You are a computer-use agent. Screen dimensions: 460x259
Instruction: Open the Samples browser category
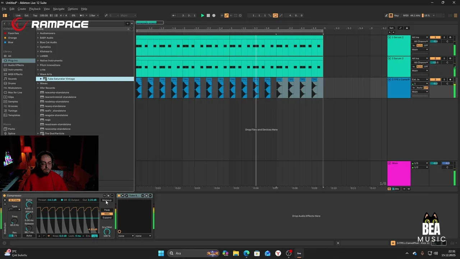[x=13, y=101]
